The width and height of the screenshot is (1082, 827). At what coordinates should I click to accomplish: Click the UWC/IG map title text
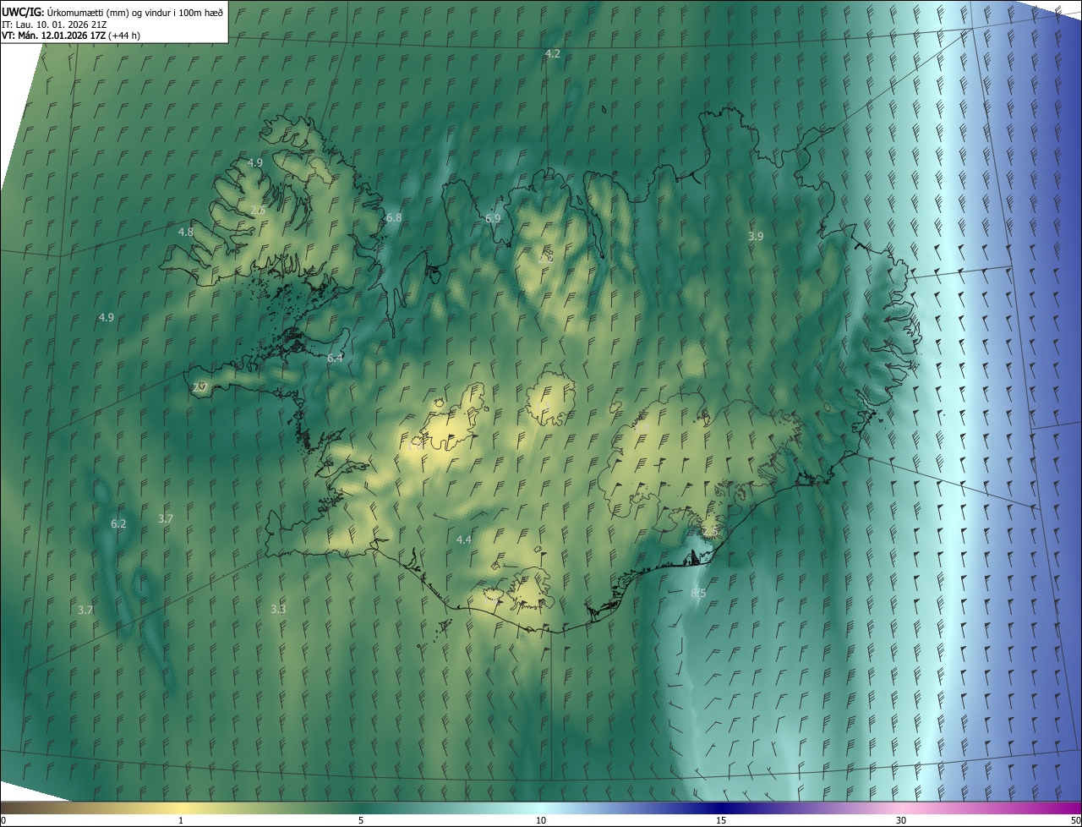[112, 12]
